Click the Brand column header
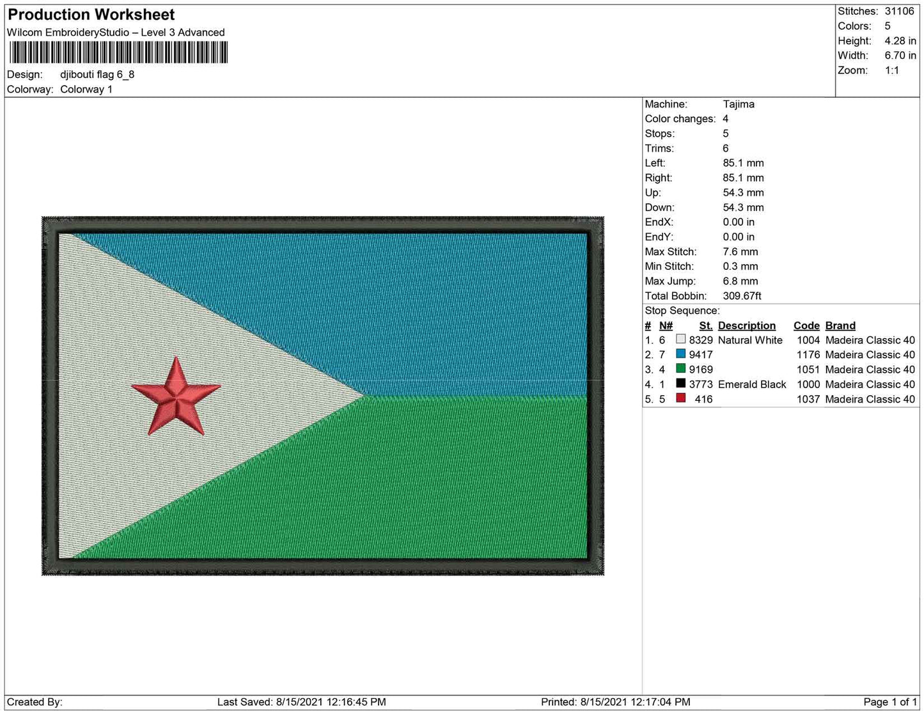Viewport: 924px width, 711px height. (840, 325)
